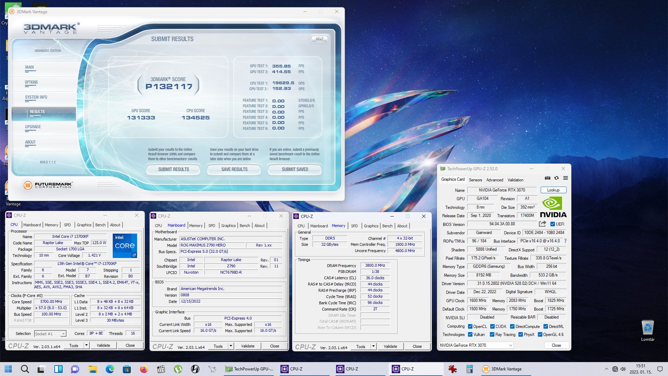Click the volume icon in system tray
The width and height of the screenshot is (668, 376).
pyautogui.click(x=623, y=369)
